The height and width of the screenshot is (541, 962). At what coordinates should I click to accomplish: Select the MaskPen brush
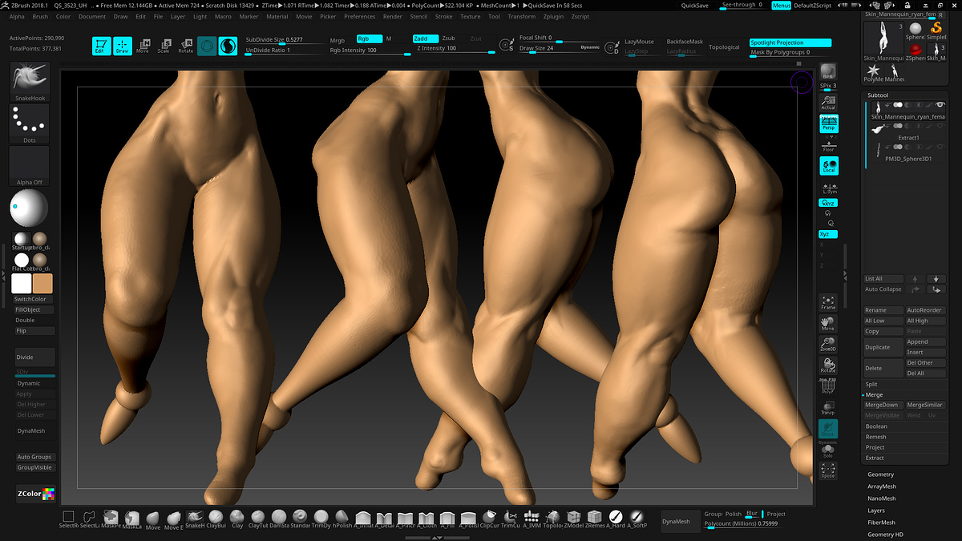(110, 519)
